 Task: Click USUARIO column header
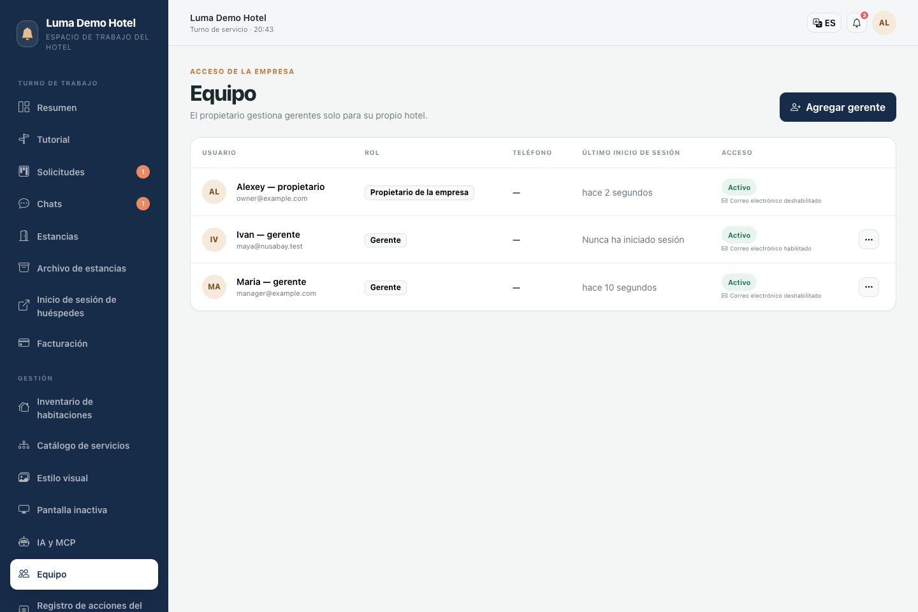pos(219,153)
